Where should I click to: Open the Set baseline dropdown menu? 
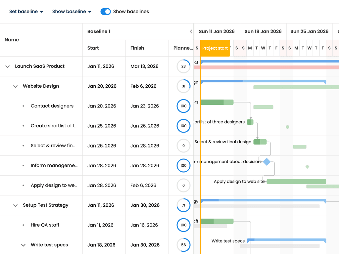tap(26, 12)
